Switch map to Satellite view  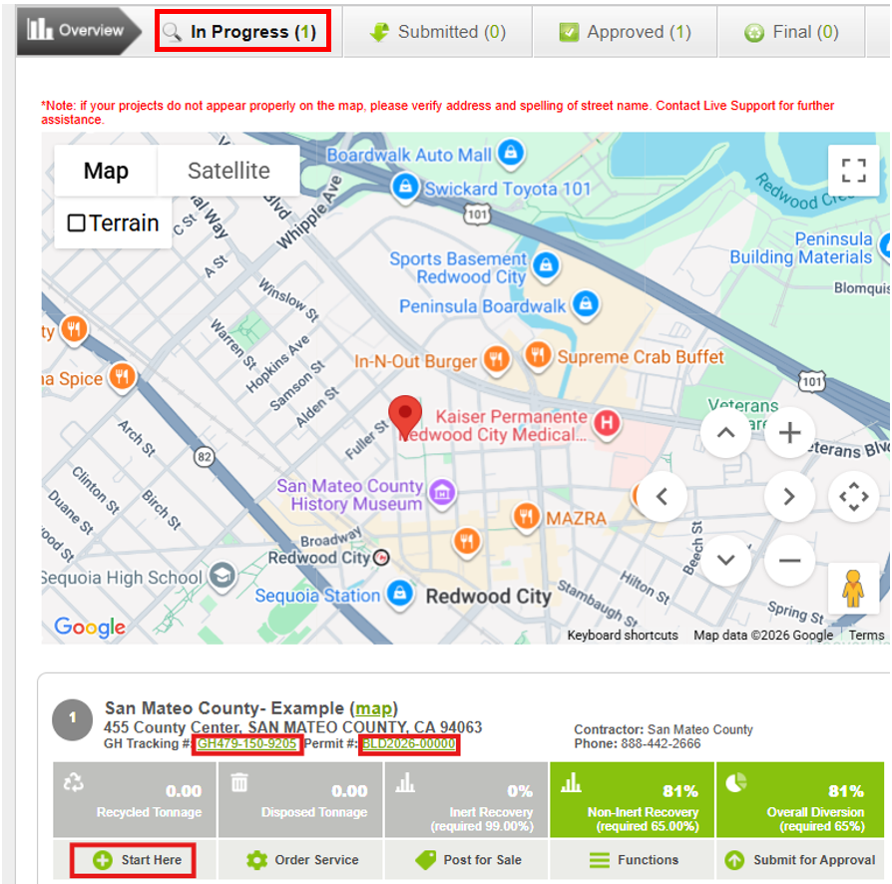pos(228,171)
